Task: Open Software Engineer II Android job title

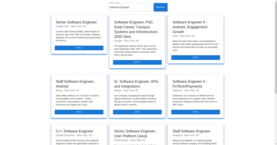Action: coord(190,27)
